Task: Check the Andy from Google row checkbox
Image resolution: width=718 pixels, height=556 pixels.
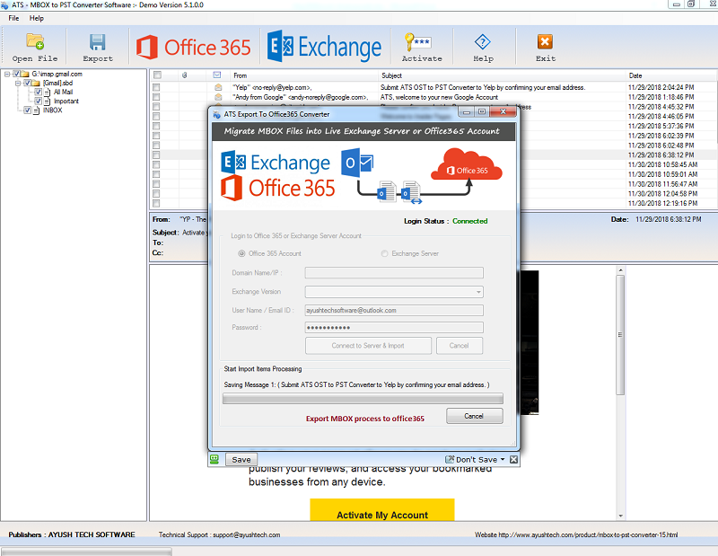Action: (x=156, y=97)
